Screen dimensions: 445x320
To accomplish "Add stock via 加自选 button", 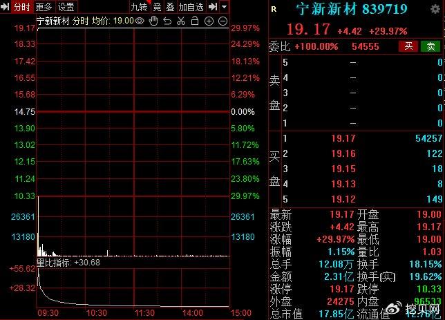I will tap(191, 7).
